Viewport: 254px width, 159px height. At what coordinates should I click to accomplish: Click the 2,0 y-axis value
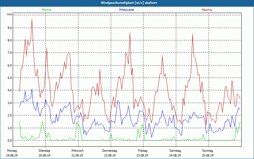click(x=10, y=115)
